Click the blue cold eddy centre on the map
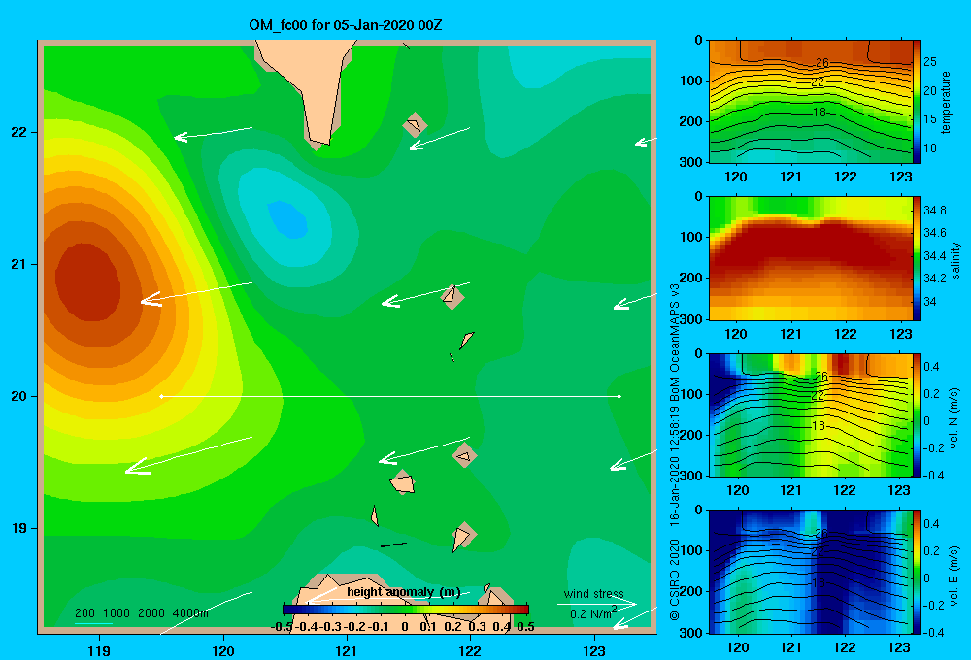 pos(288,219)
